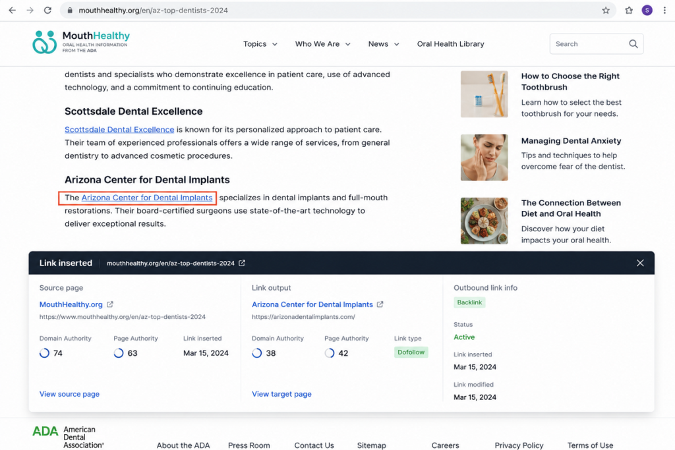
Task: Click source Page Authority 63 gauge
Action: [119, 353]
